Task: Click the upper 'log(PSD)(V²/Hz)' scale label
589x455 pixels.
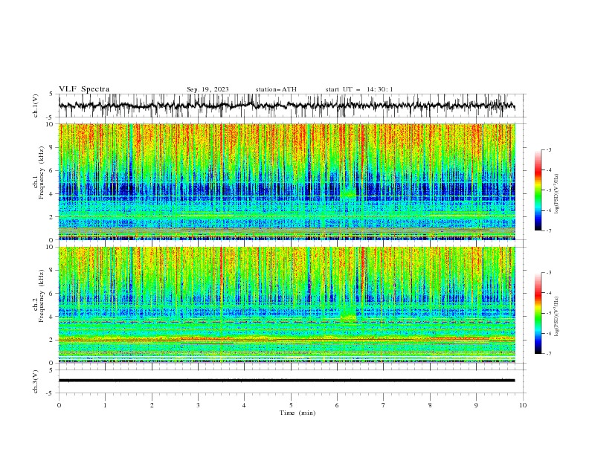Action: click(557, 194)
